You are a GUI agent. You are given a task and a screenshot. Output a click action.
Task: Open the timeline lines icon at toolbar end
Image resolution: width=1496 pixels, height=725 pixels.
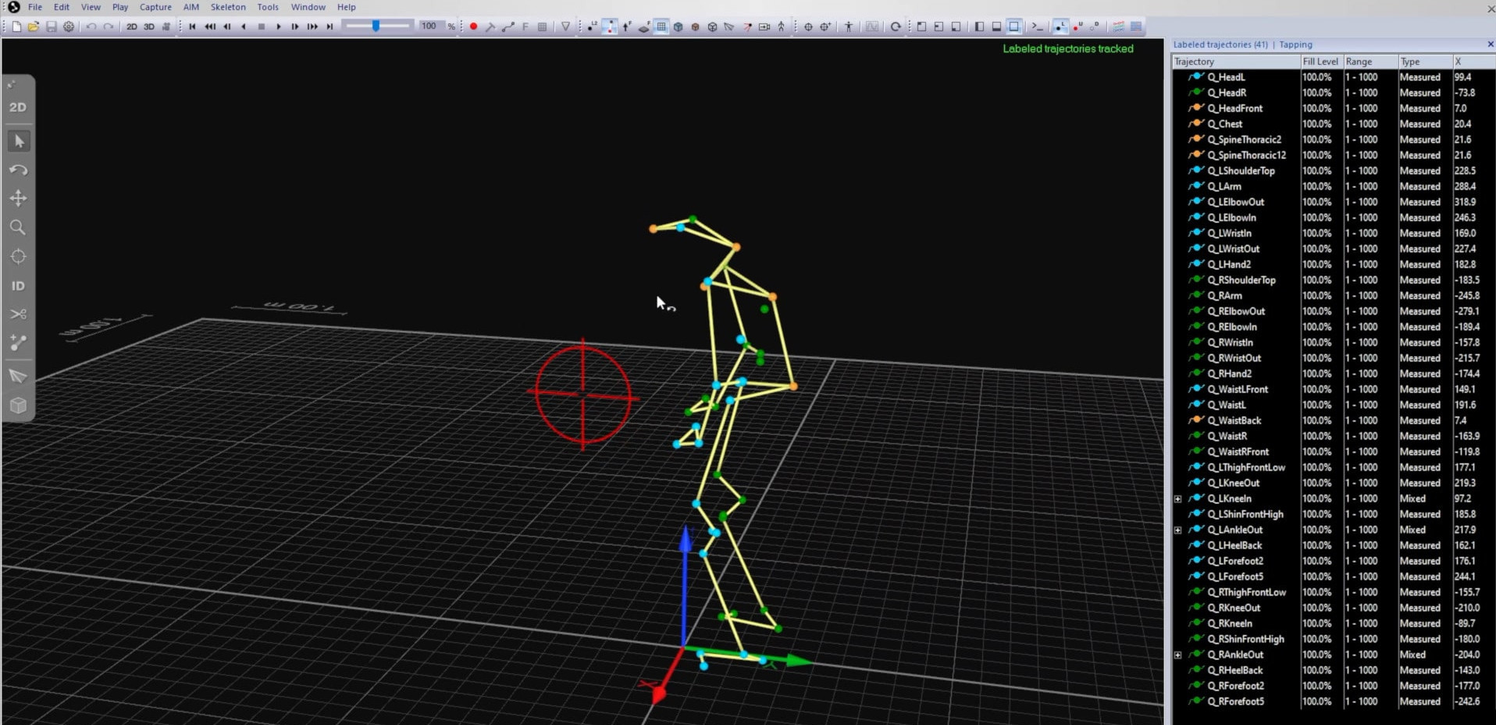[x=1136, y=27]
